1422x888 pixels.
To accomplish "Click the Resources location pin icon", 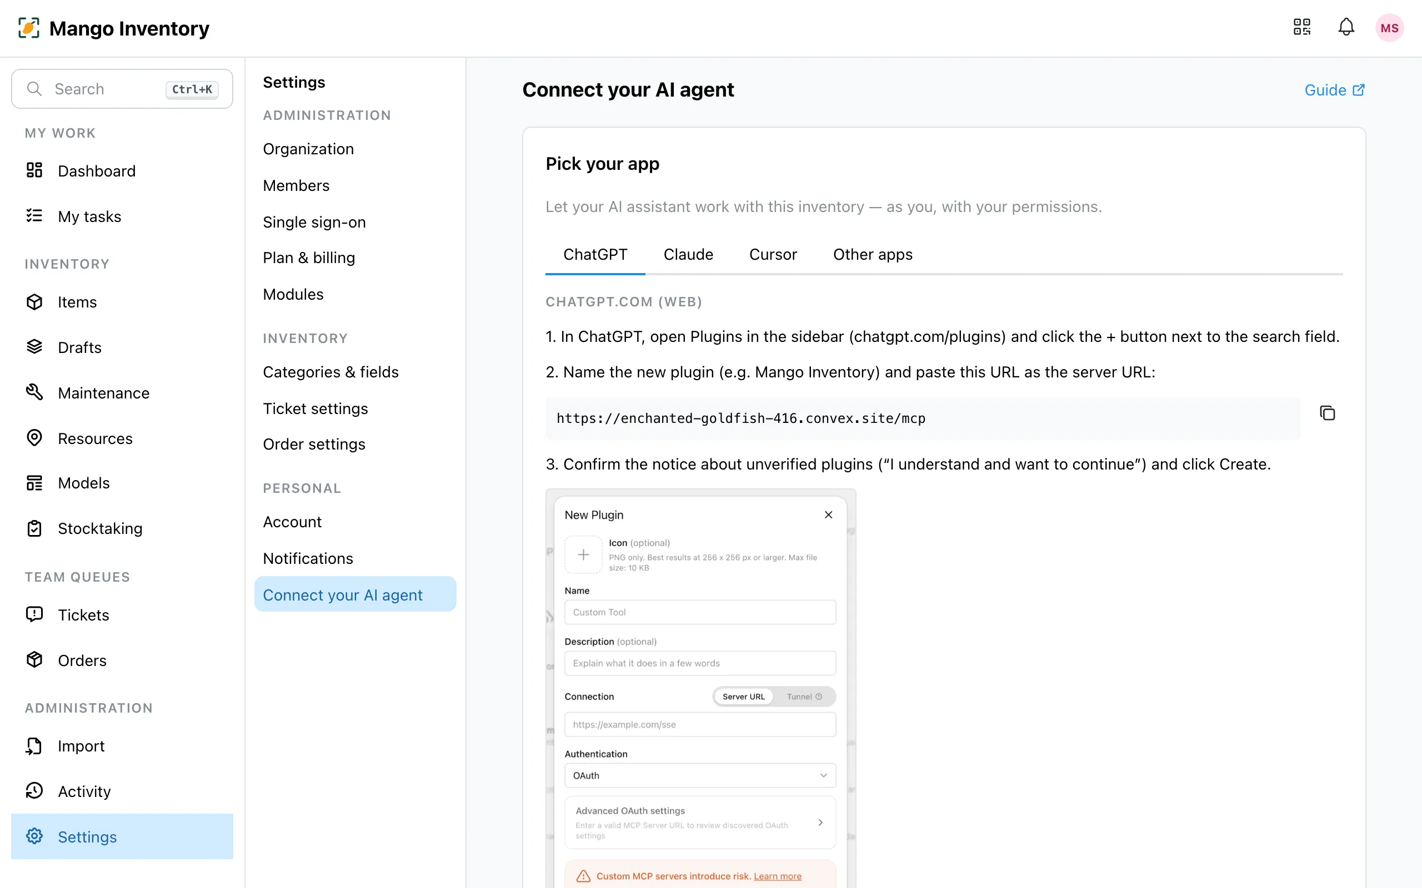I will pos(34,437).
